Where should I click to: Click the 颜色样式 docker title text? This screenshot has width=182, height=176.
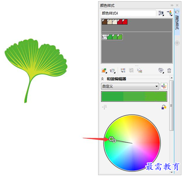click(107, 5)
